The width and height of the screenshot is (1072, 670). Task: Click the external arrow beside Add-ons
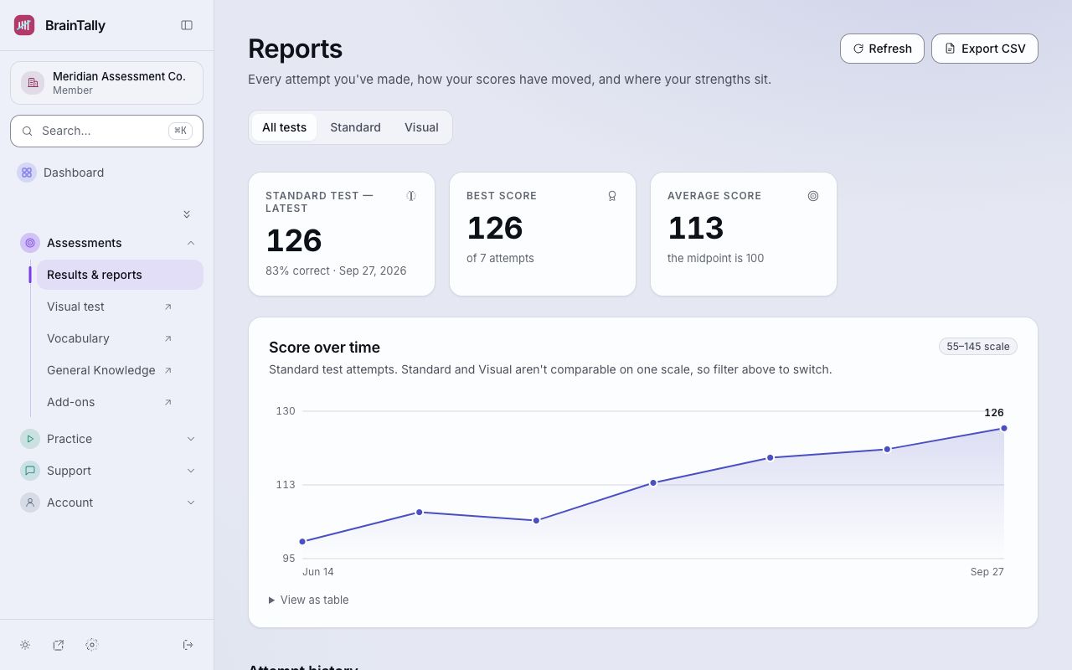167,402
